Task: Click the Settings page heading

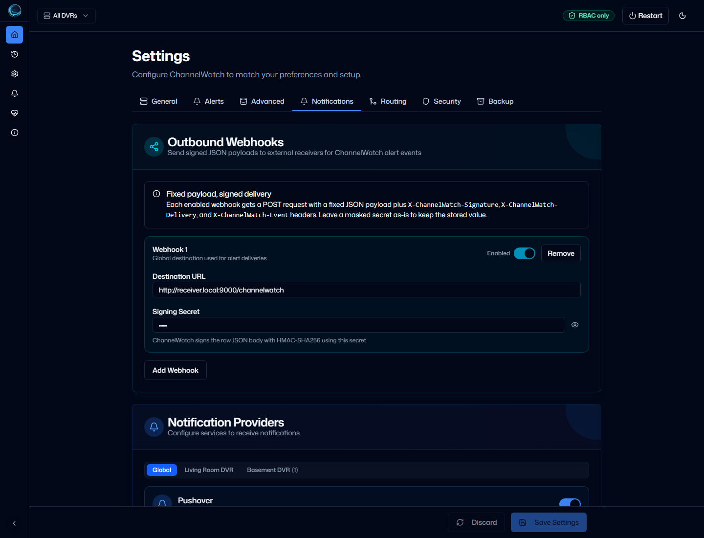Action: coord(161,56)
